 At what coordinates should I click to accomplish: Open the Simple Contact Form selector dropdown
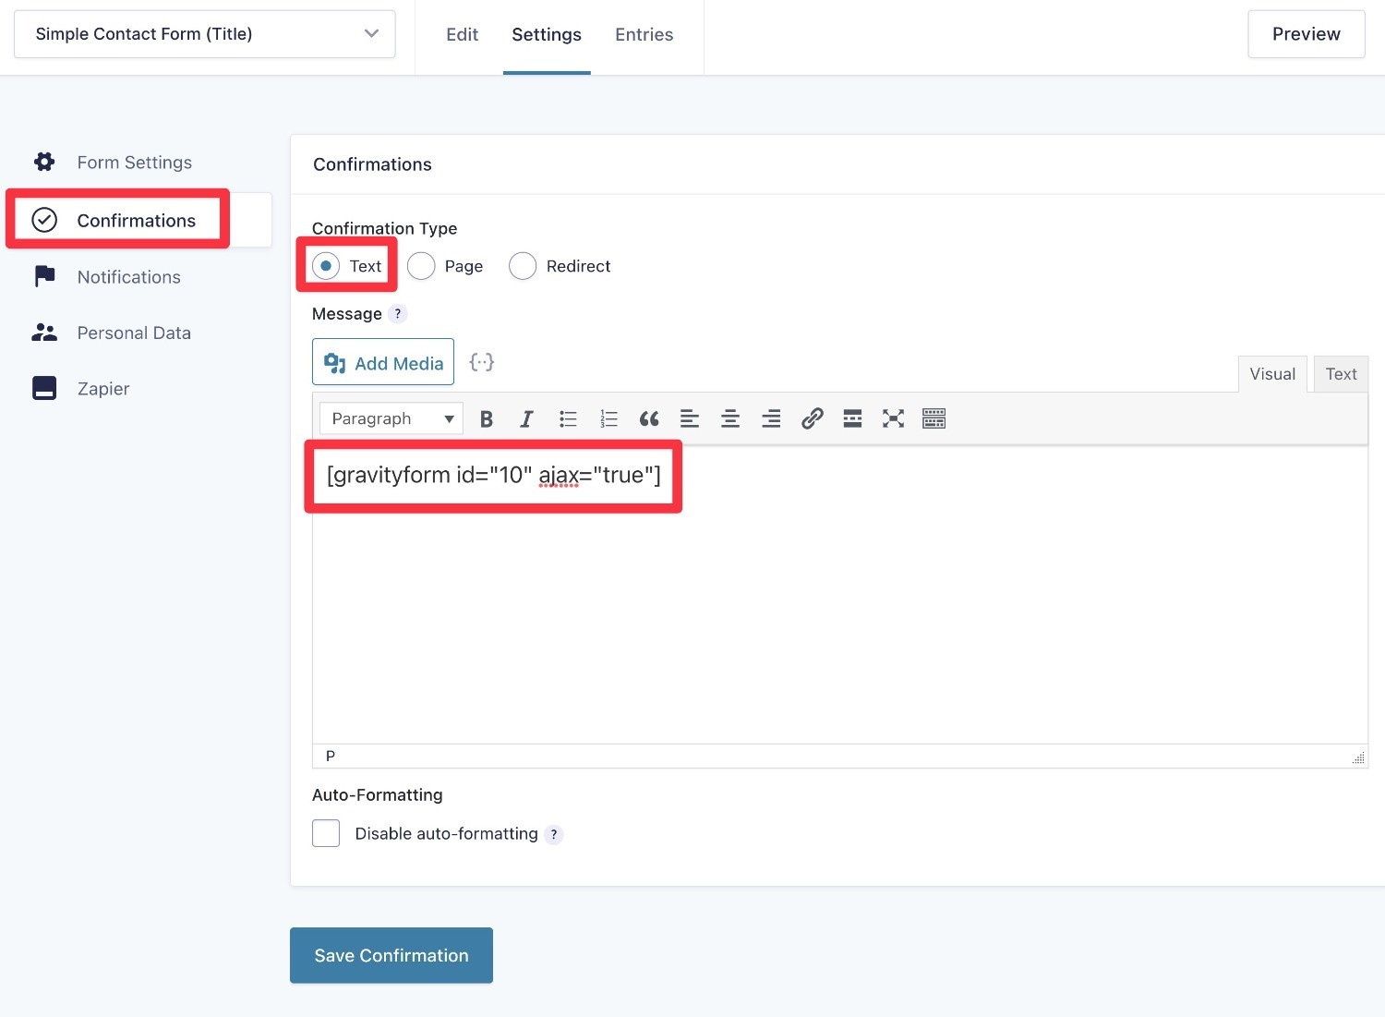click(205, 34)
